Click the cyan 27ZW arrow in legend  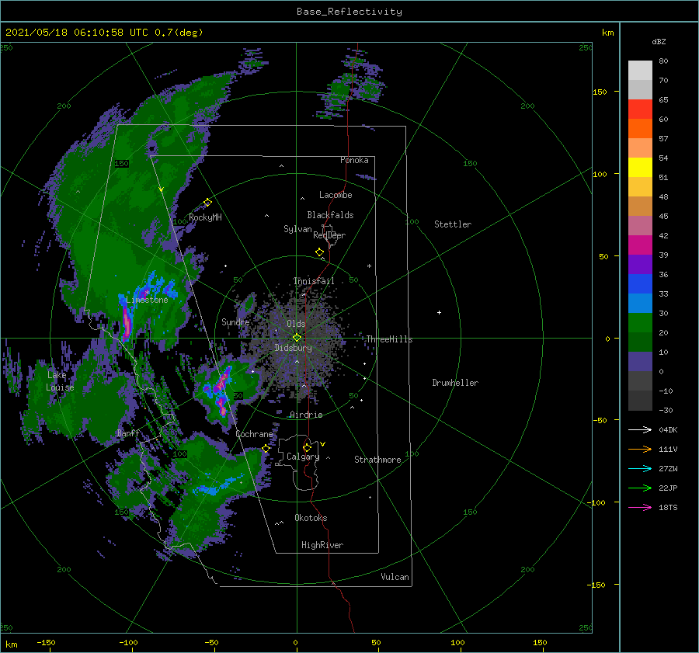click(640, 468)
